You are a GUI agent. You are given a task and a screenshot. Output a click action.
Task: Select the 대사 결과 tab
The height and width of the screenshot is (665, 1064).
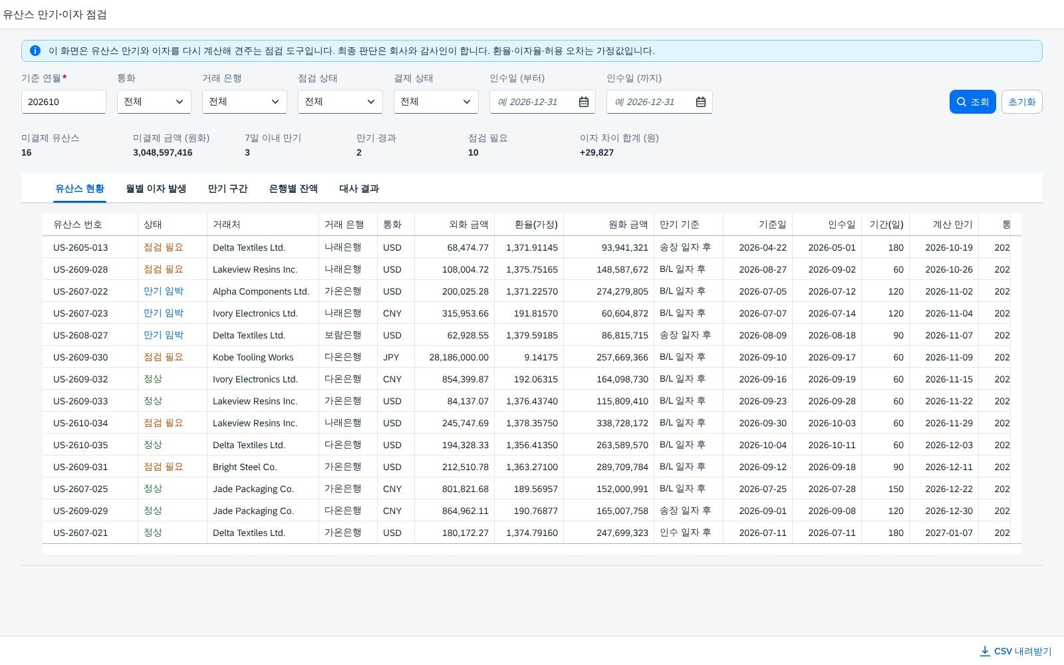359,189
